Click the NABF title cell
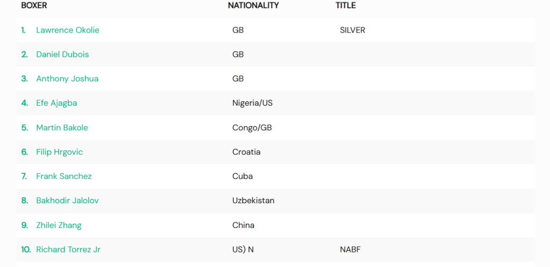 [x=350, y=250]
